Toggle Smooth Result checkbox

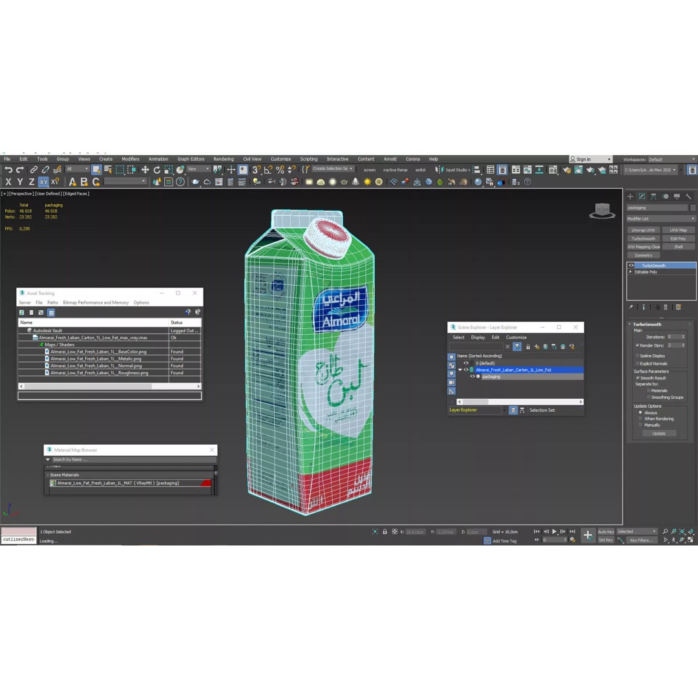pos(638,378)
